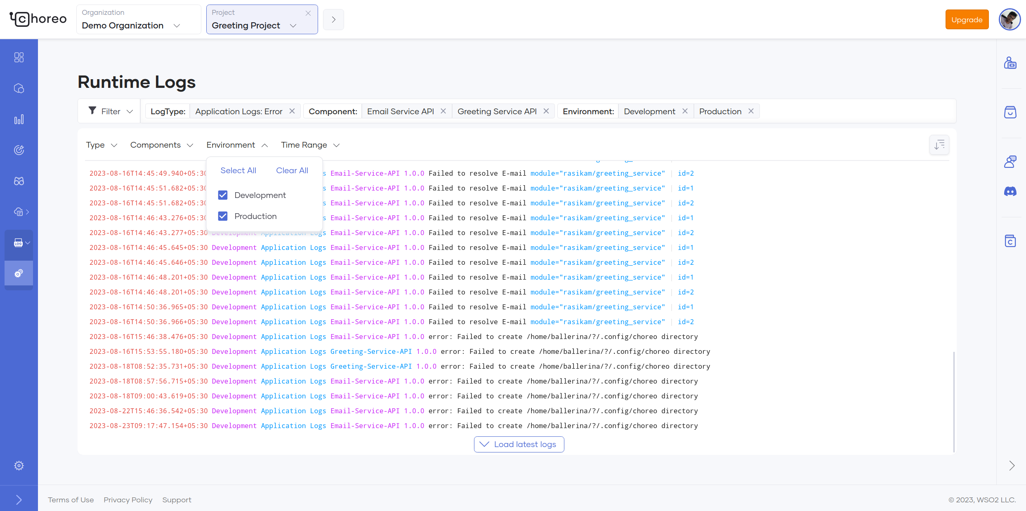Click Select All in Environment menu
The width and height of the screenshot is (1026, 511).
tap(238, 171)
